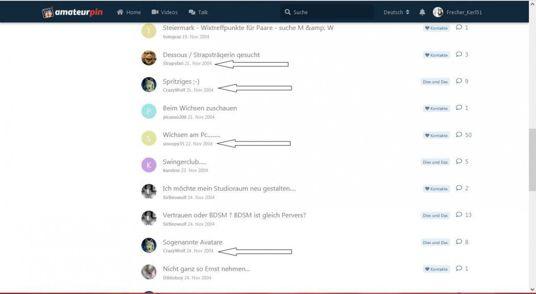Image resolution: width=536 pixels, height=294 pixels.
Task: Click the page vertical scrollbar thumb
Action: point(532,161)
